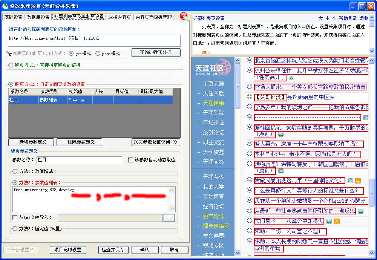Click the face icon beside 本科毕业3年 post
Viewport: 377px width, 260px height.
250,153
